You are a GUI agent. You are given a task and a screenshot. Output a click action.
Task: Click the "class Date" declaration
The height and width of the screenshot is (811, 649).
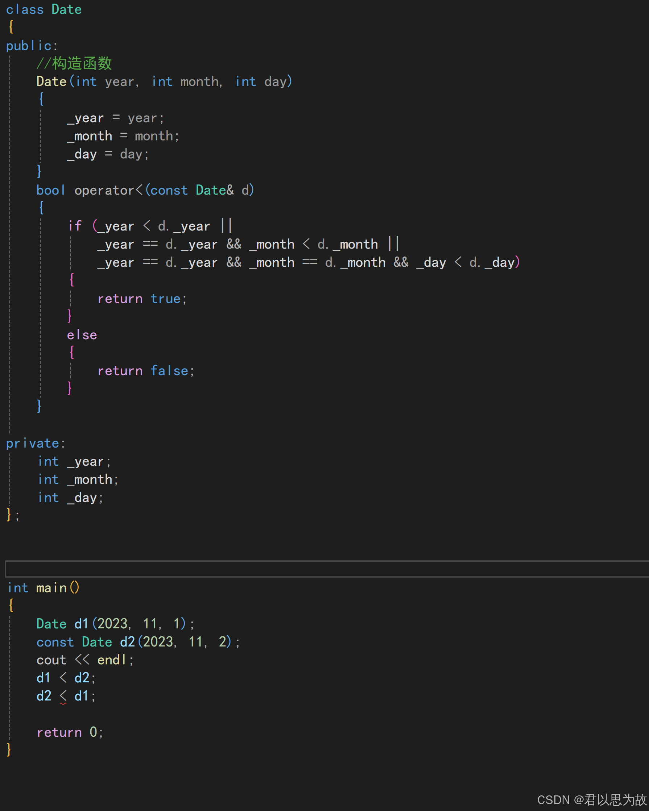(x=43, y=9)
